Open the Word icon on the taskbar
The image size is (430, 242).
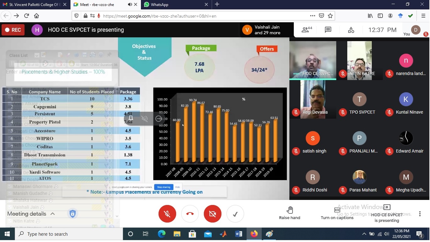[x=238, y=234]
